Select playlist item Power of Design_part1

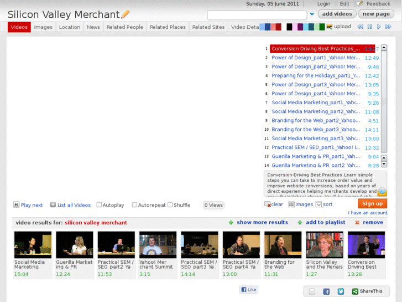(316, 58)
